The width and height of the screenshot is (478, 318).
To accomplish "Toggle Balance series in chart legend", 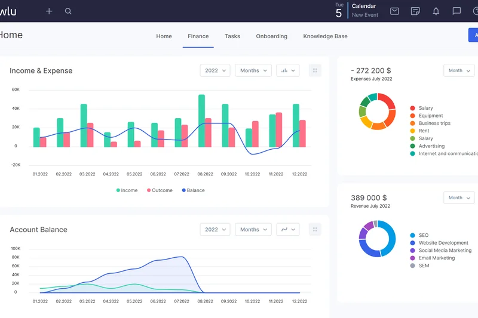I will coord(193,190).
